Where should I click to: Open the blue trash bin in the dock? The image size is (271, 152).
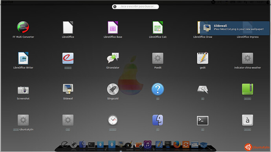pyautogui.click(x=203, y=145)
